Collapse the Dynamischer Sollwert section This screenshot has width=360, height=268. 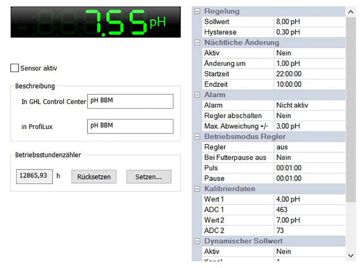pos(197,241)
